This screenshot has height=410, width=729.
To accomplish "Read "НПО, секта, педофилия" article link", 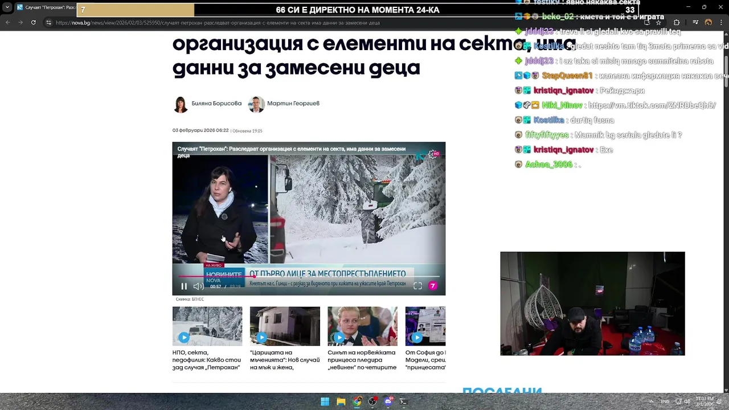I will point(207,360).
